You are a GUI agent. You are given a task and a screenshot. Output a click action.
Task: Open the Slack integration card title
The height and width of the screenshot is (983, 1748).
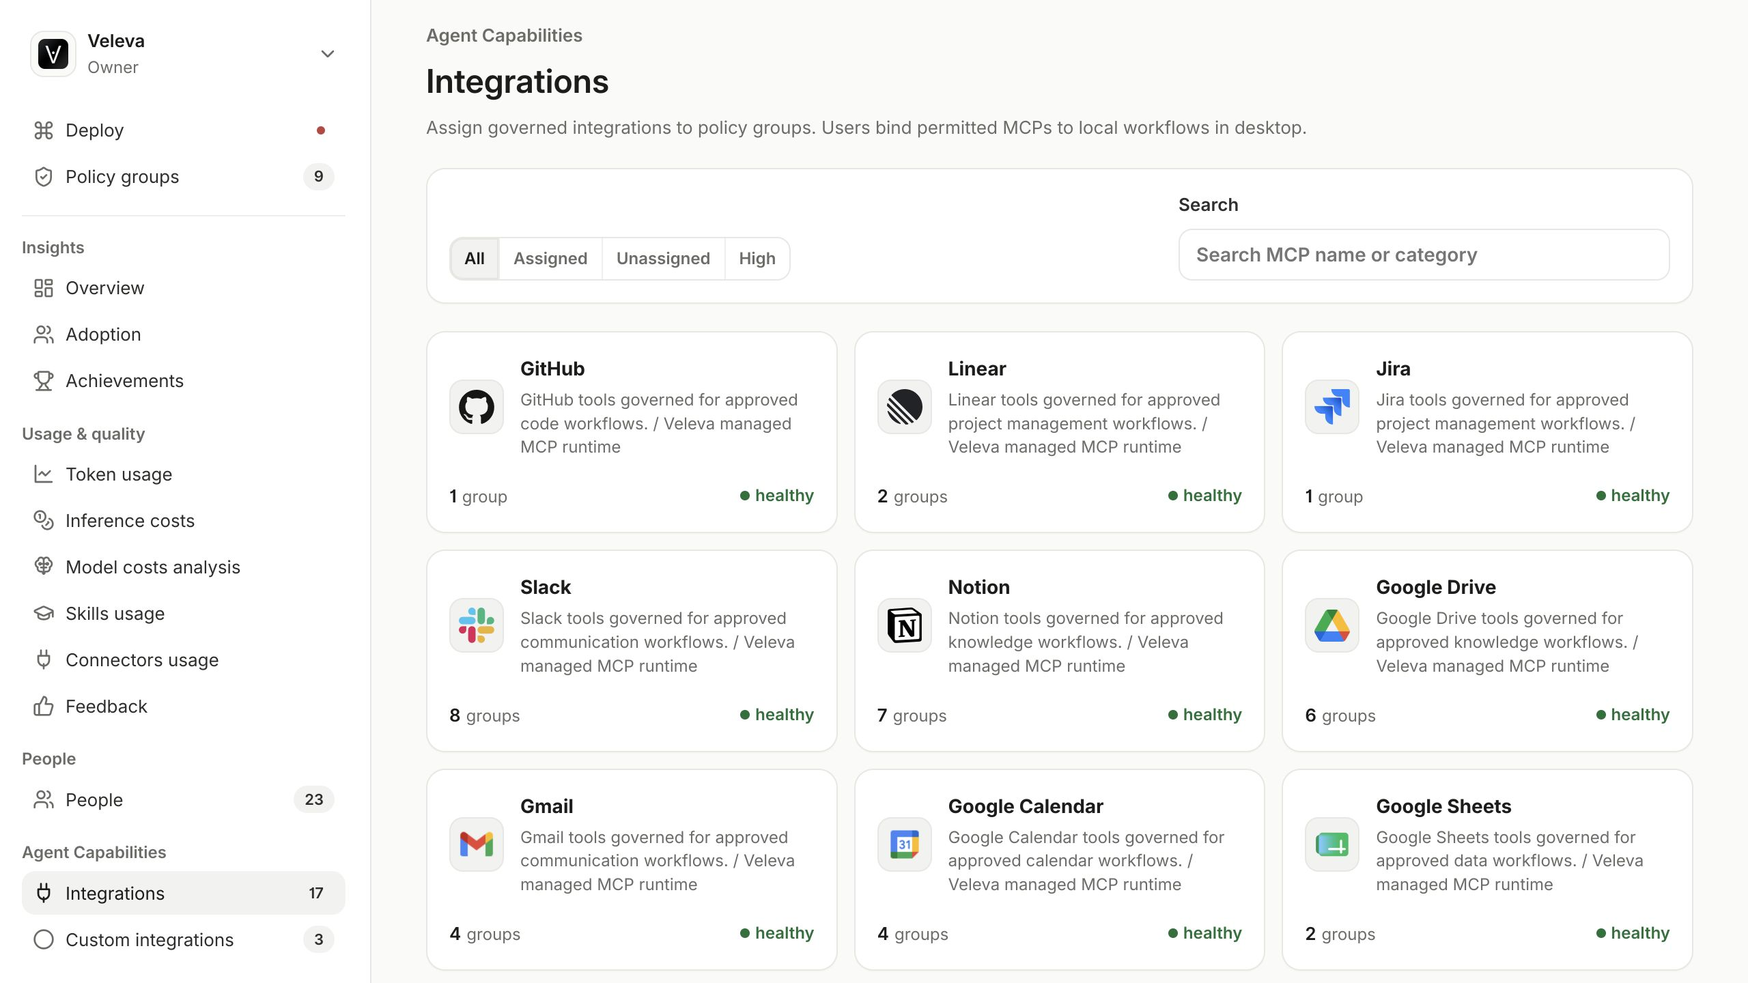[545, 587]
